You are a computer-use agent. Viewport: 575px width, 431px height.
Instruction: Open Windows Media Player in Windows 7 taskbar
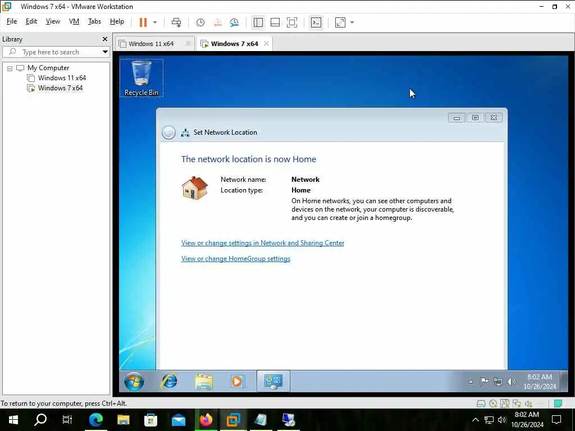[238, 382]
